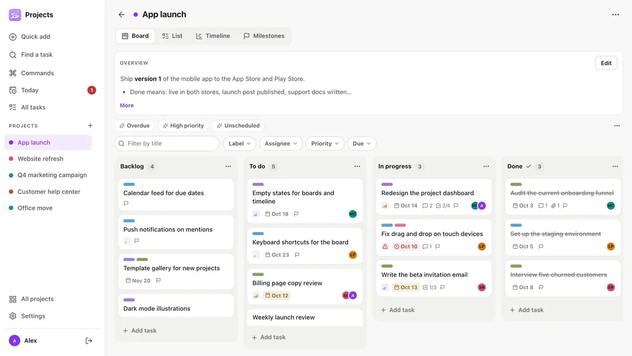The height and width of the screenshot is (356, 632).
Task: Select Customer help center project
Action: (x=48, y=192)
